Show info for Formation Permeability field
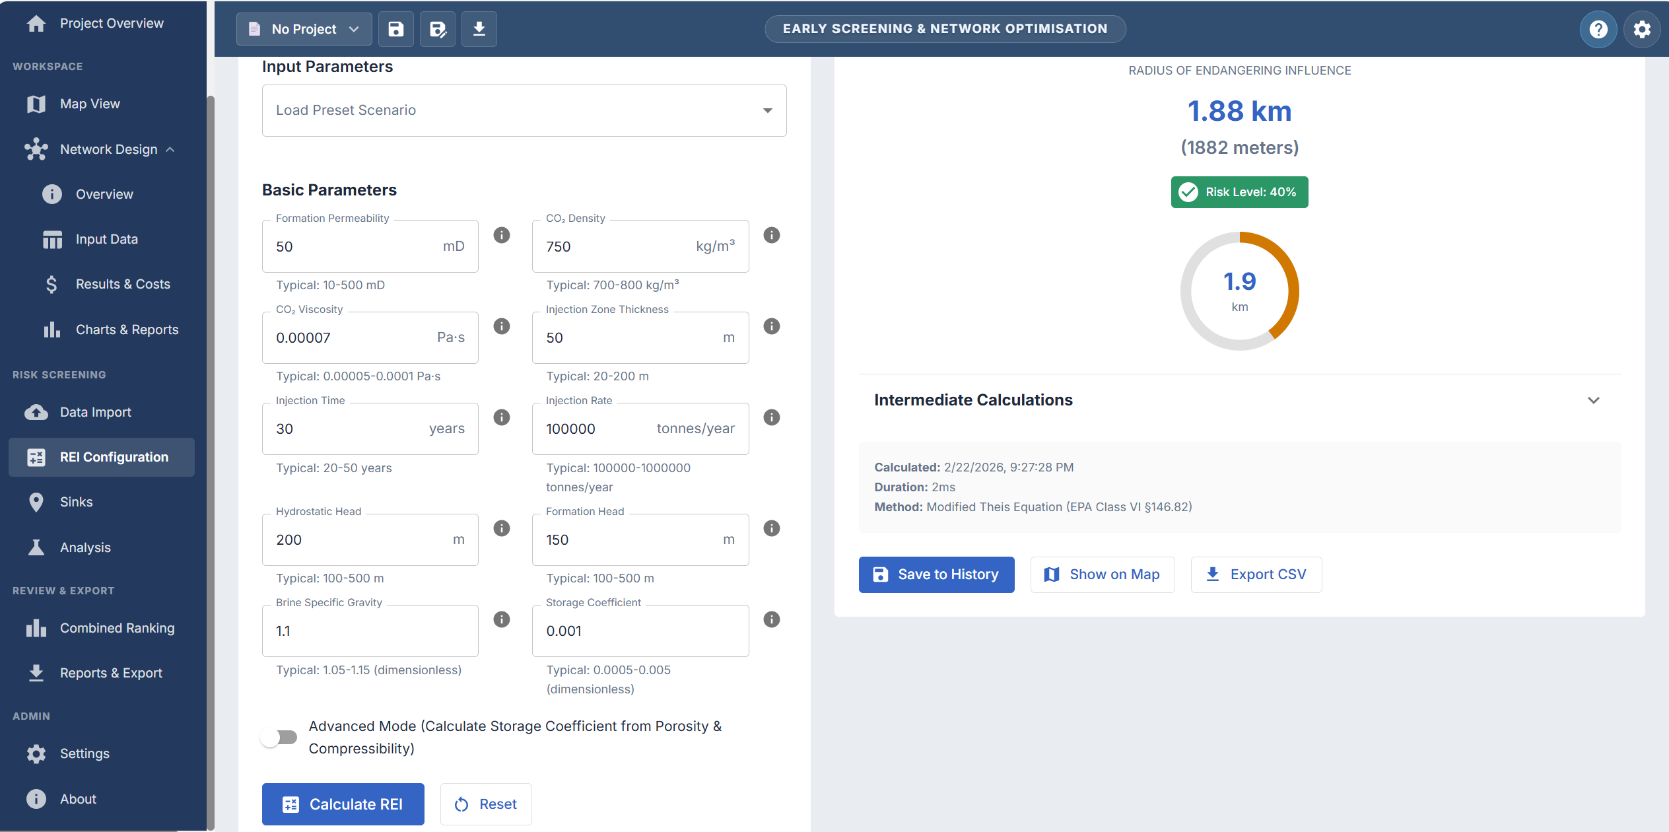The image size is (1669, 832). [x=502, y=235]
